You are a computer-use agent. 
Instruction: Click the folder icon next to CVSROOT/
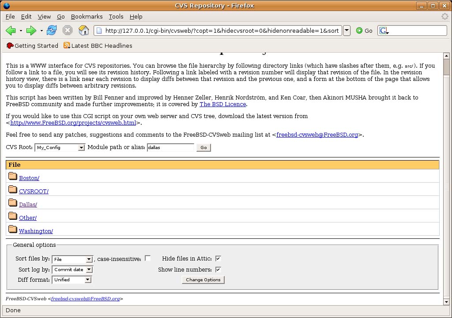point(13,189)
